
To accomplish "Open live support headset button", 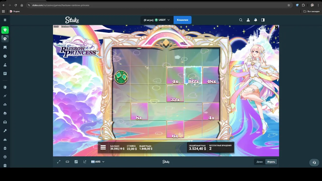I will click(x=314, y=162).
